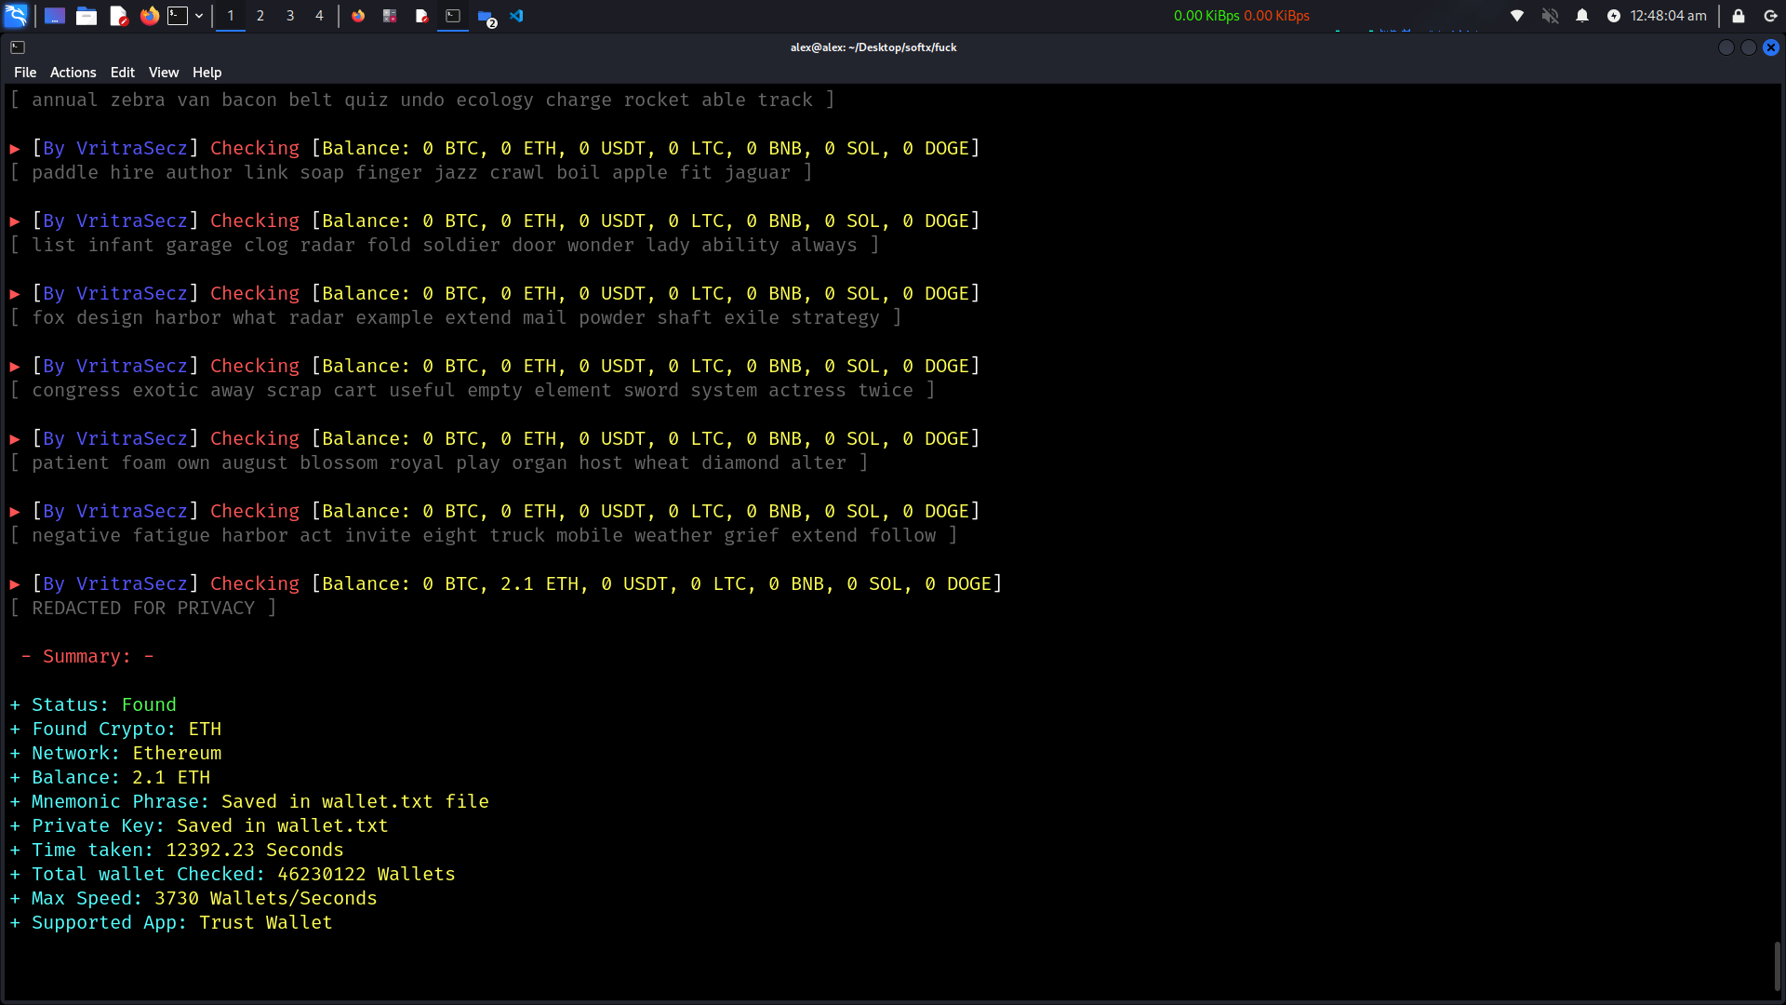Expand the terminal launcher dropdown arrow
The width and height of the screenshot is (1786, 1005).
[199, 16]
